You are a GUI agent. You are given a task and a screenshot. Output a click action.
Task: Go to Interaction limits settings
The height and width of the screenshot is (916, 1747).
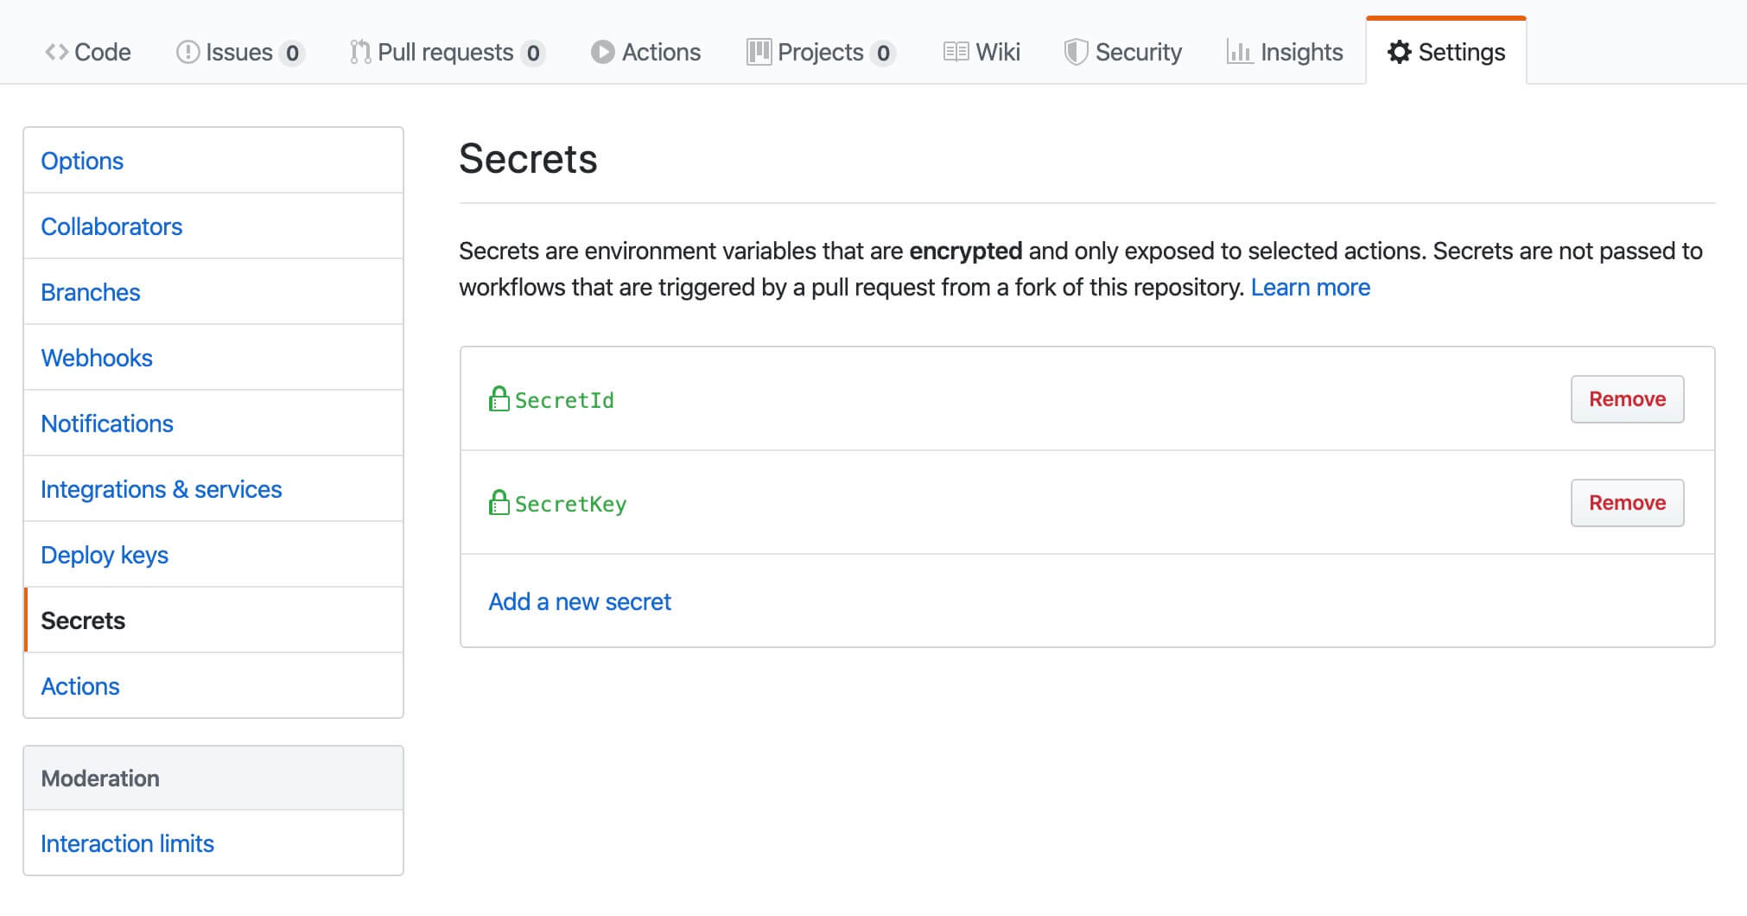click(x=127, y=843)
